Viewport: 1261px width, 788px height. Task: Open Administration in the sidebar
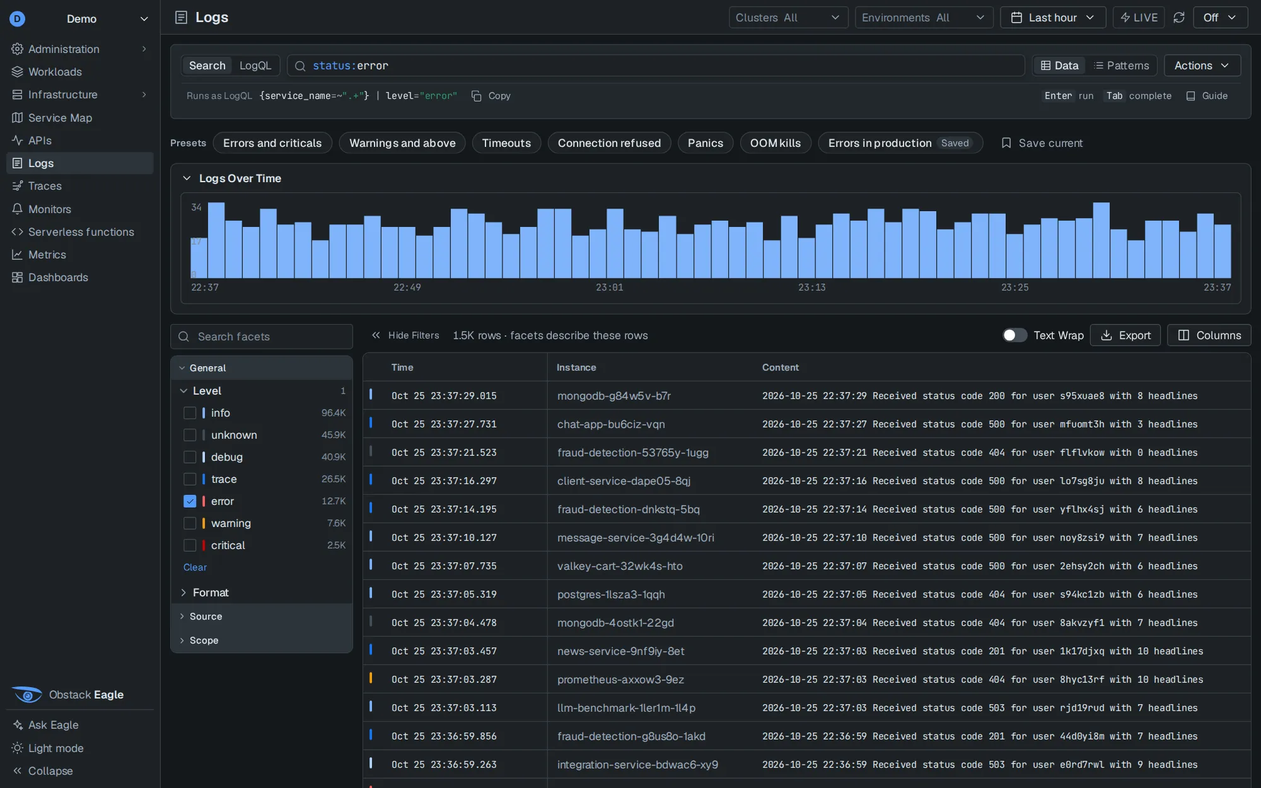79,49
